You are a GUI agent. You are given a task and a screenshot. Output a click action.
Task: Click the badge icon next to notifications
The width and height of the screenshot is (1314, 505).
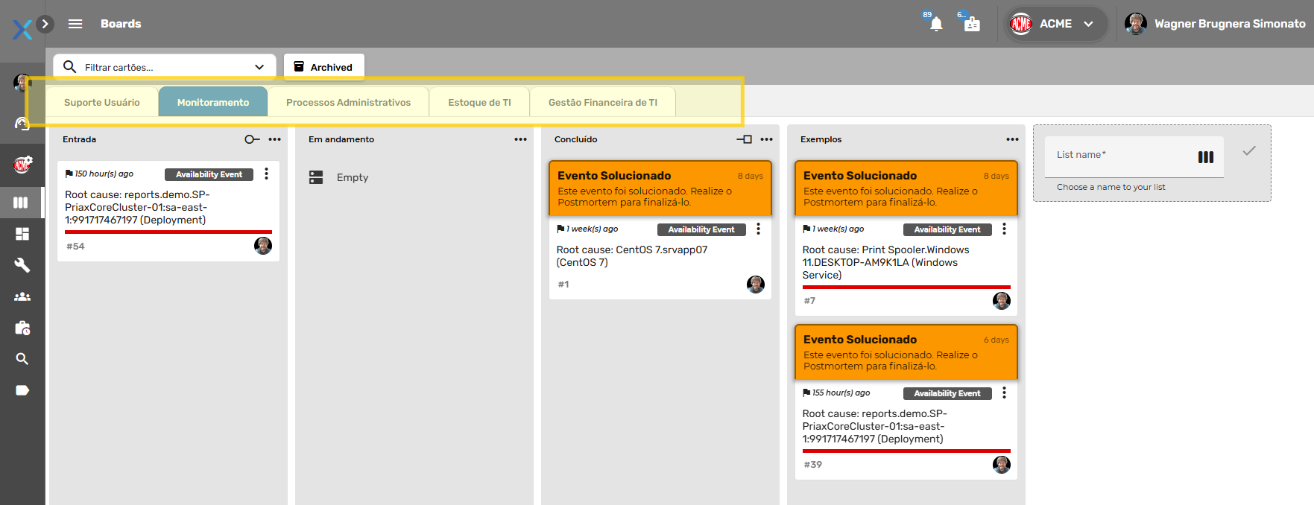[x=972, y=25]
